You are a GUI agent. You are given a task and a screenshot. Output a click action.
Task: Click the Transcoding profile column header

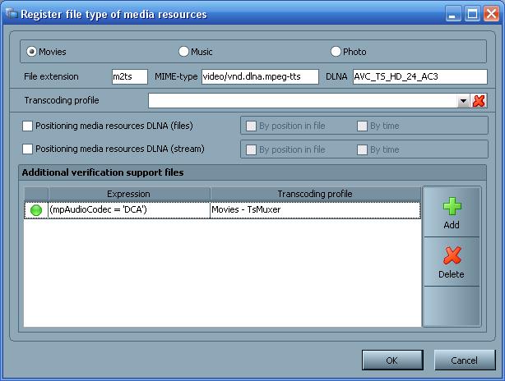click(315, 194)
